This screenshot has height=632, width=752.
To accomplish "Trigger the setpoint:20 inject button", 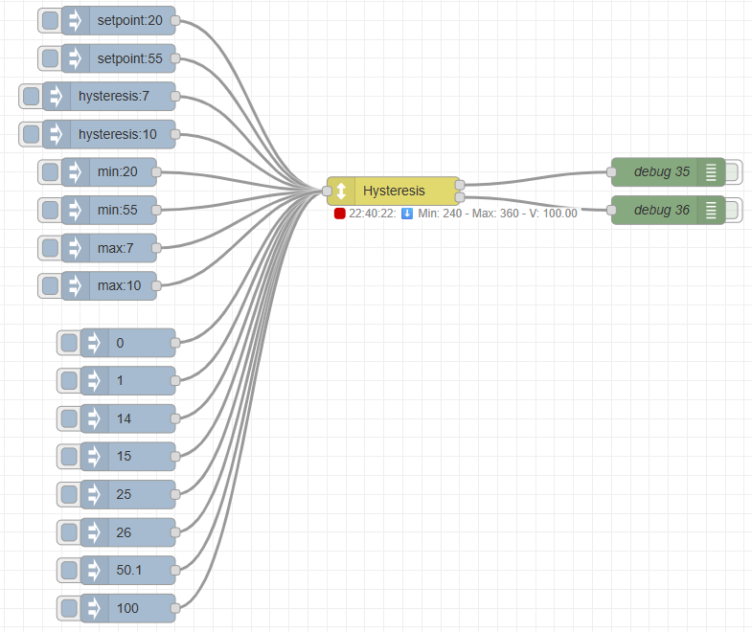I will [x=50, y=21].
